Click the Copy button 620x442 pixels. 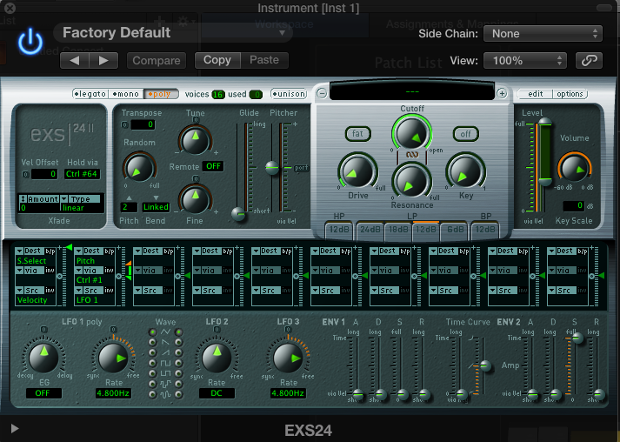point(217,60)
